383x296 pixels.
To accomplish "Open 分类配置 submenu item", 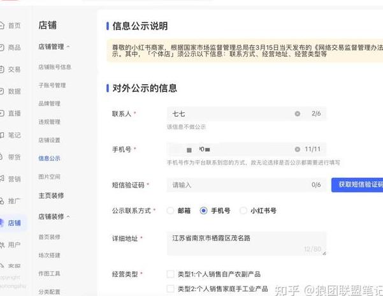I will (49, 292).
